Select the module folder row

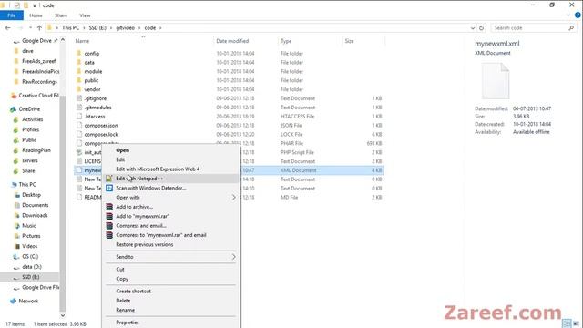[x=229, y=71]
